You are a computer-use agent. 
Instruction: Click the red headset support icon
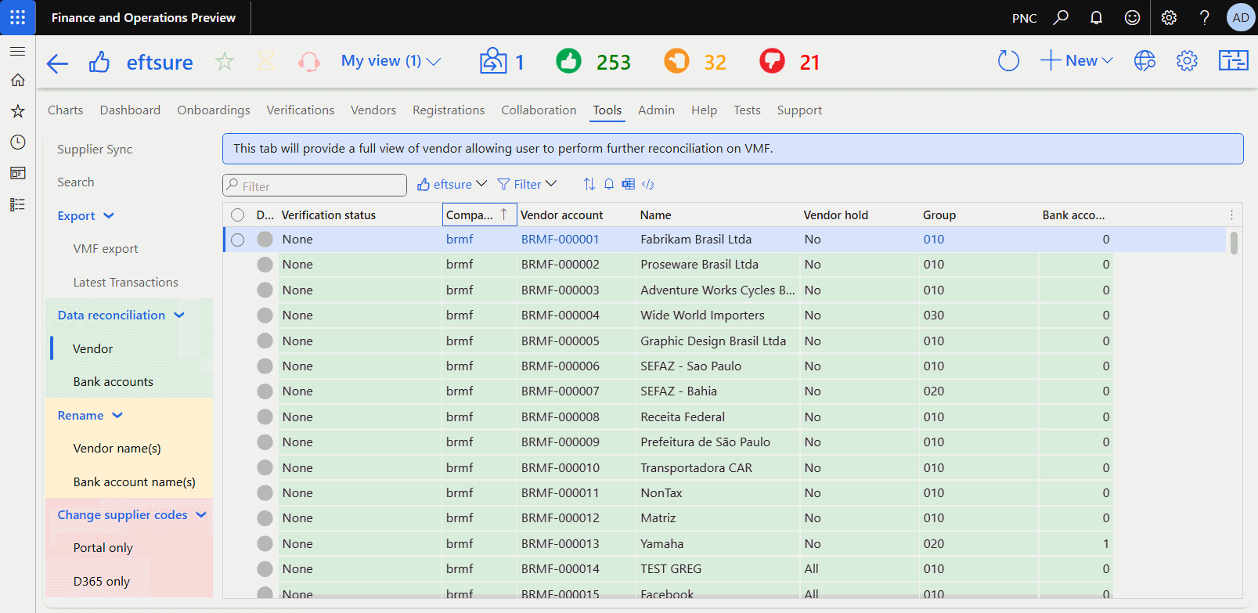[x=309, y=61]
